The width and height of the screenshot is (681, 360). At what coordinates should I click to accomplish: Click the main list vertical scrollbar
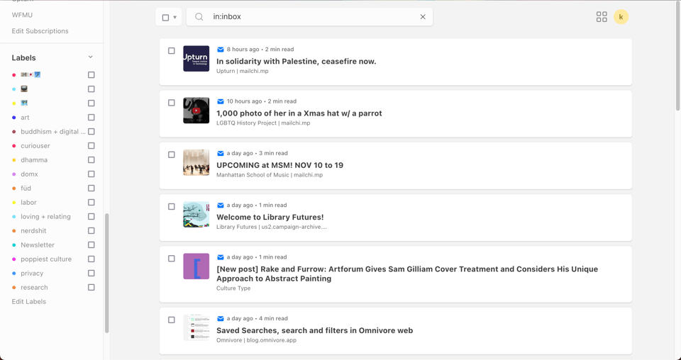[678, 57]
